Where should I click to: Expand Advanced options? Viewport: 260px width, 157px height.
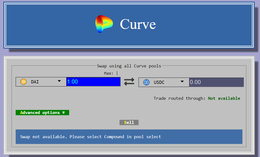[x=42, y=113]
